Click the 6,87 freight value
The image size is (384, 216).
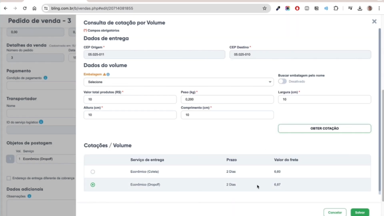[x=277, y=184]
